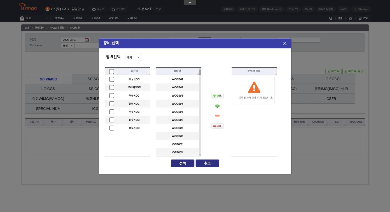Close the 장비 선택 dialog
This screenshot has width=390, height=212.
click(285, 43)
